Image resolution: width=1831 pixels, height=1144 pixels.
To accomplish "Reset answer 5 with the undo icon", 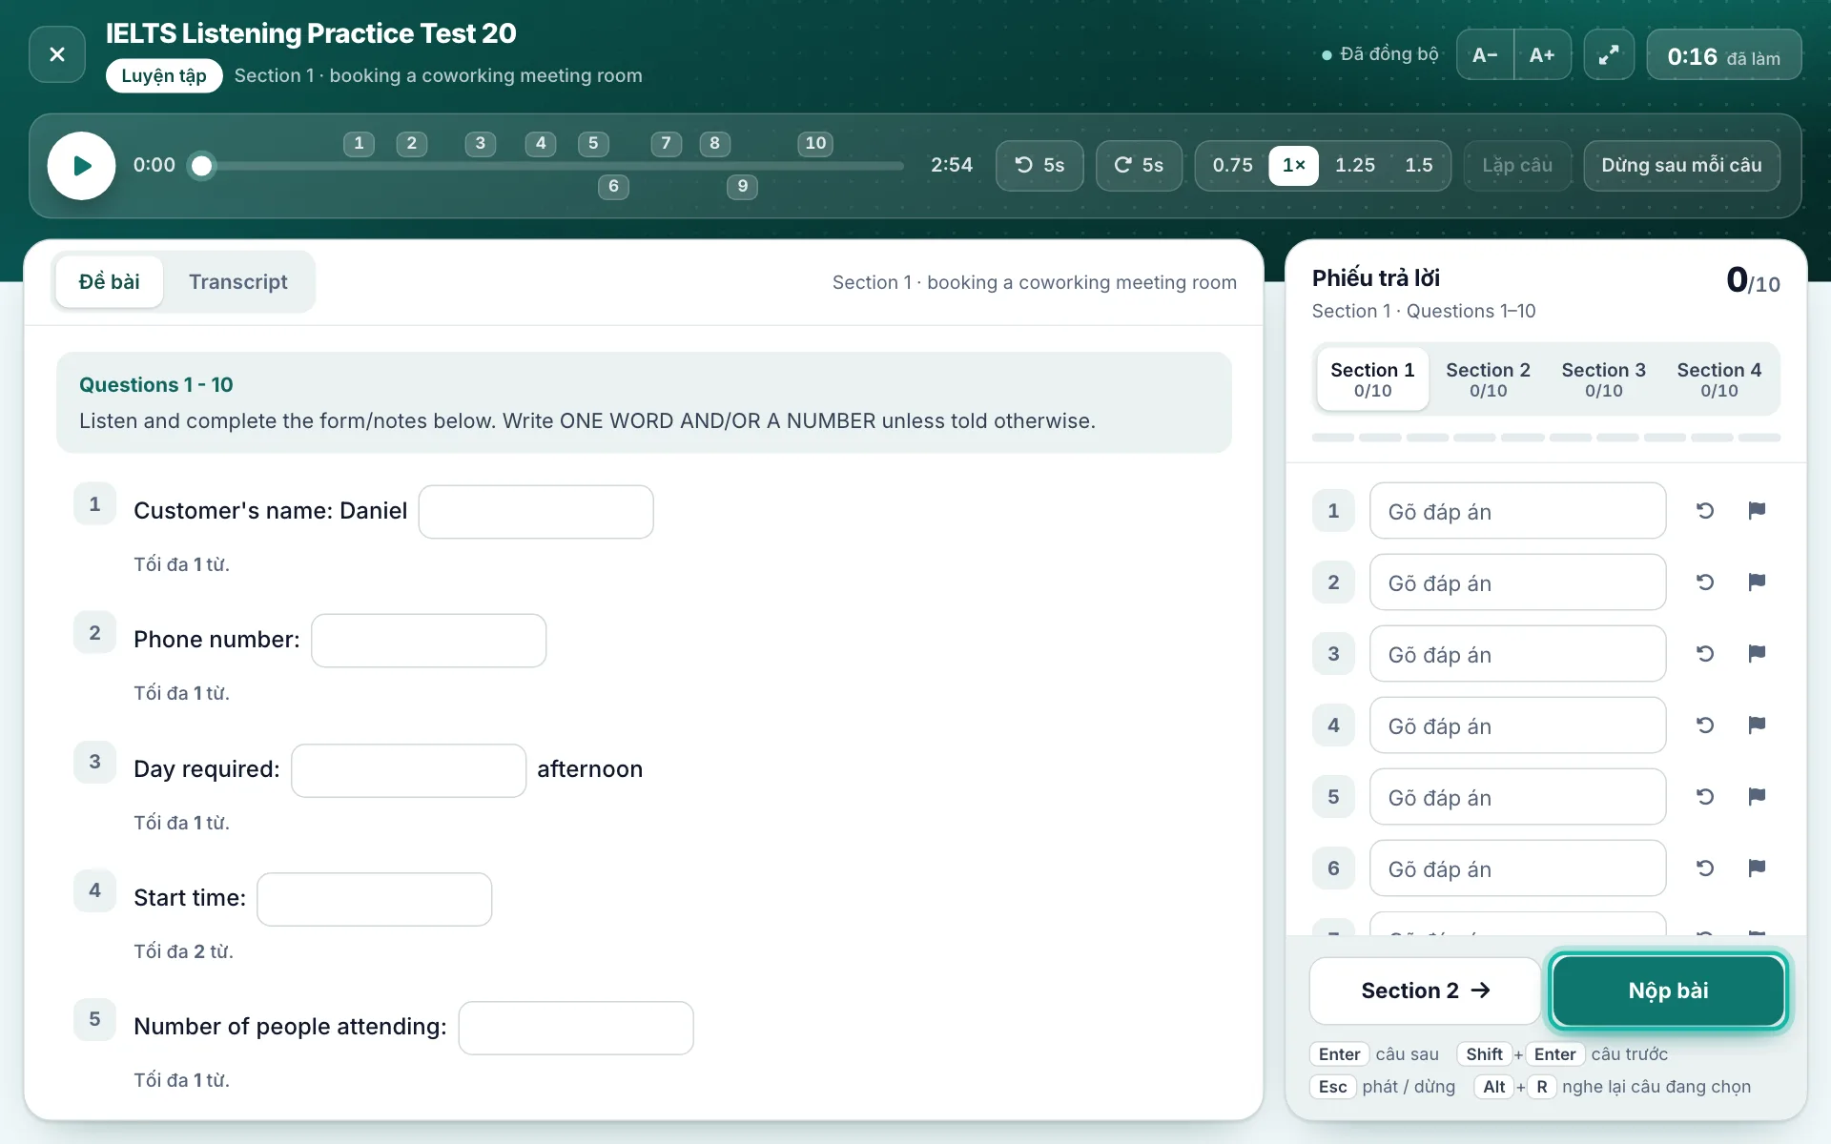I will [1705, 797].
